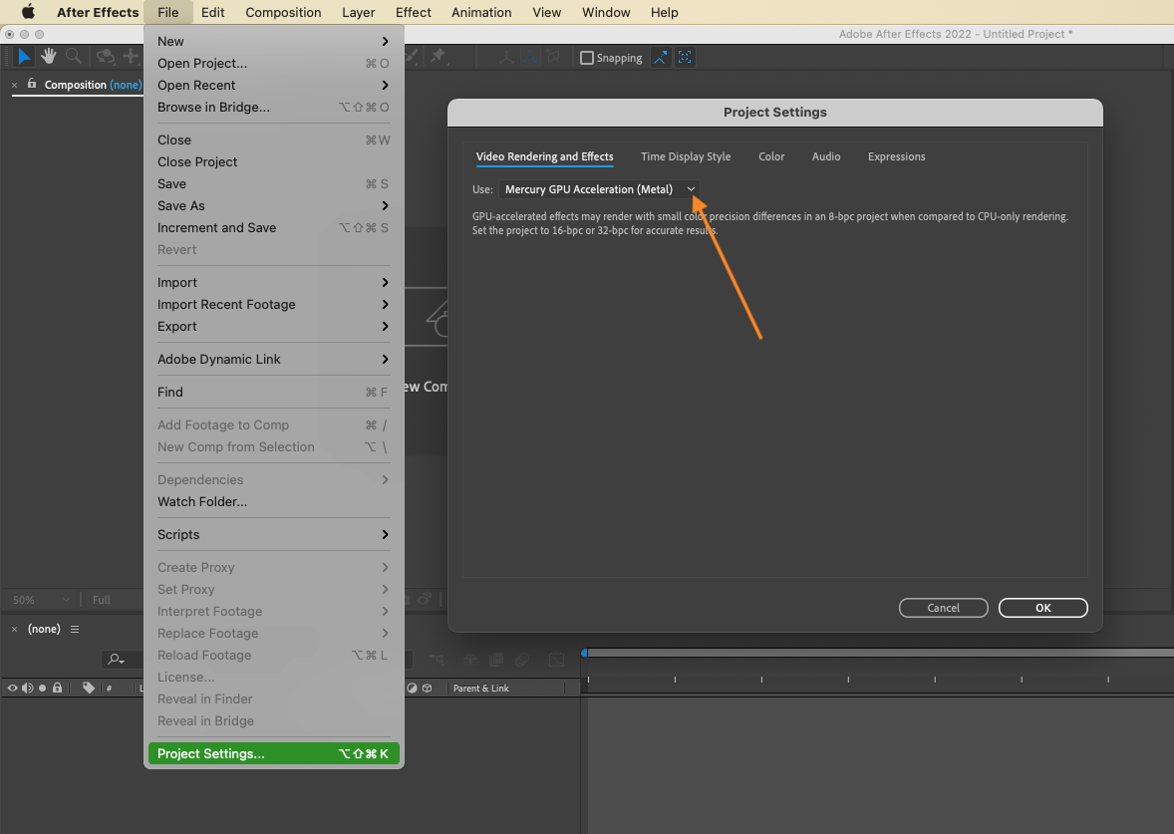This screenshot has height=834, width=1174.
Task: Open the timeline panel hamburger menu
Action: click(x=74, y=629)
